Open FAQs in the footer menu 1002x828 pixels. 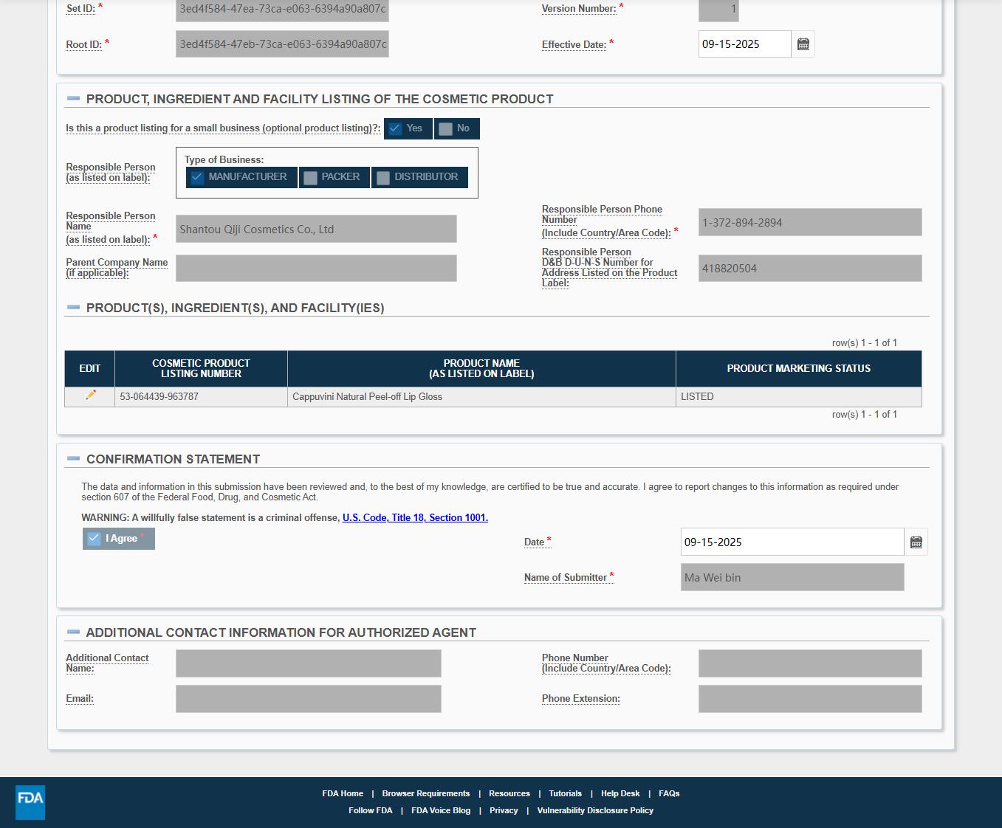[x=669, y=794]
